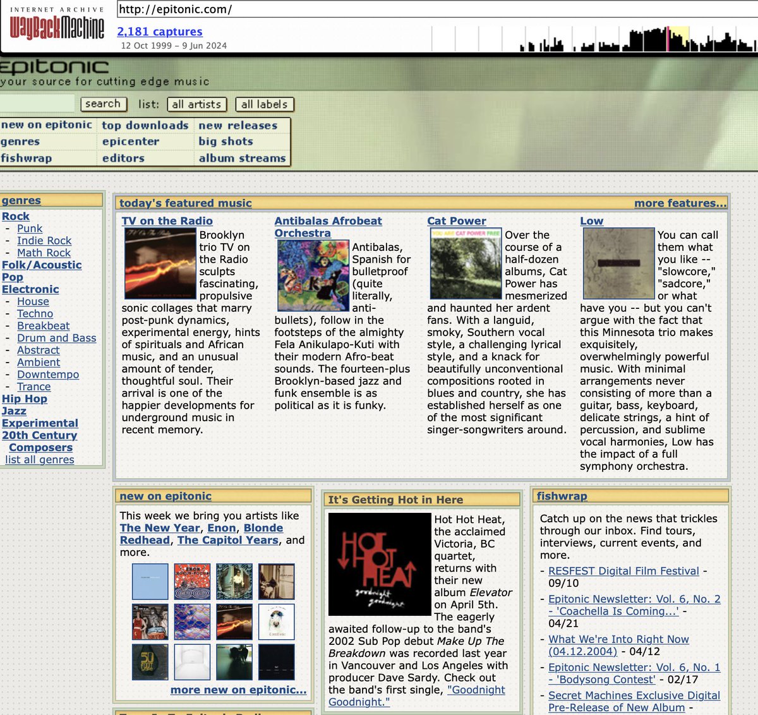
Task: Select Jazz genre link
Action: coord(14,411)
